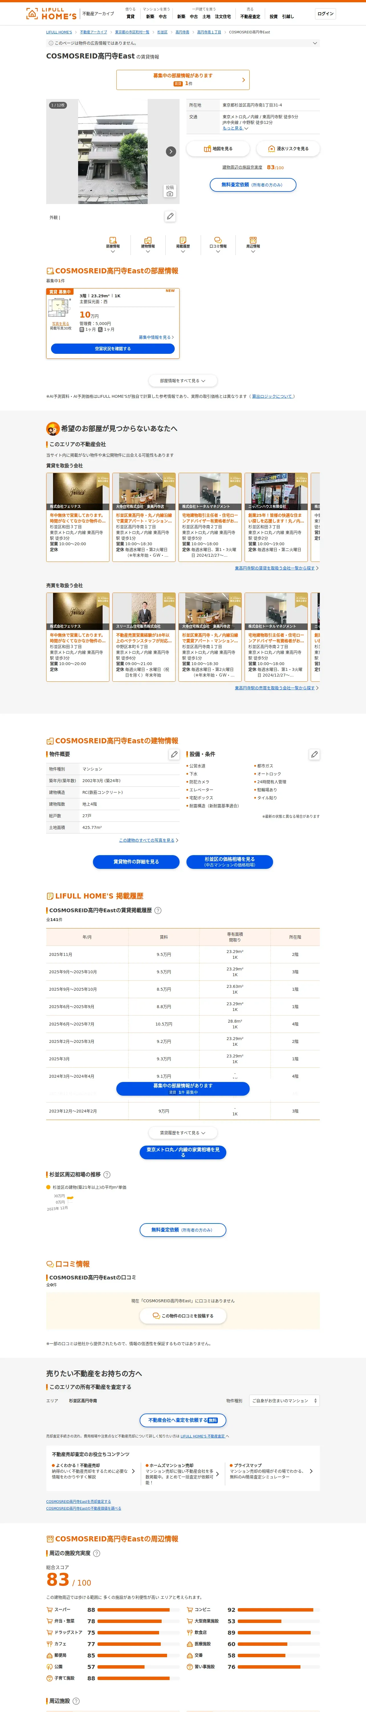Click 空室を見る link under floor plan
This screenshot has width=366, height=1712.
[x=60, y=324]
